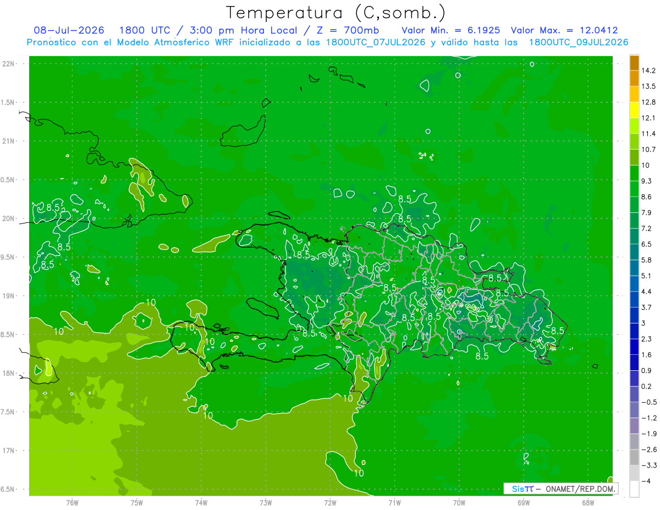Viewport: 660px width, 510px height.
Task: Click the title 'Temperatura (C,somb.)'
Action: [335, 13]
